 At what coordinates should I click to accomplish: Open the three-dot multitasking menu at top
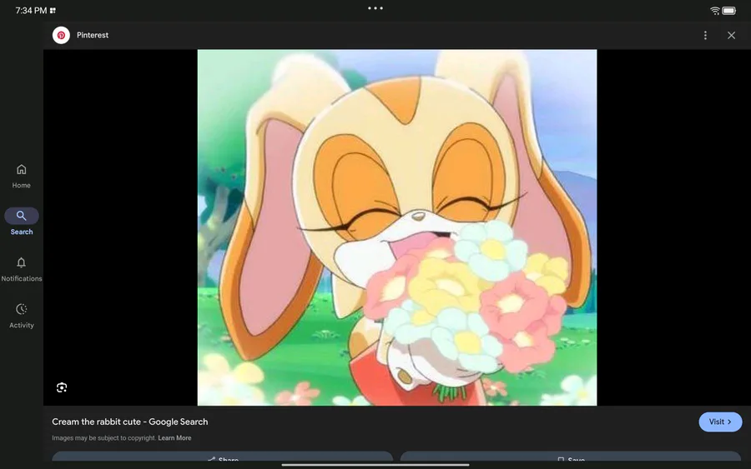pos(375,8)
